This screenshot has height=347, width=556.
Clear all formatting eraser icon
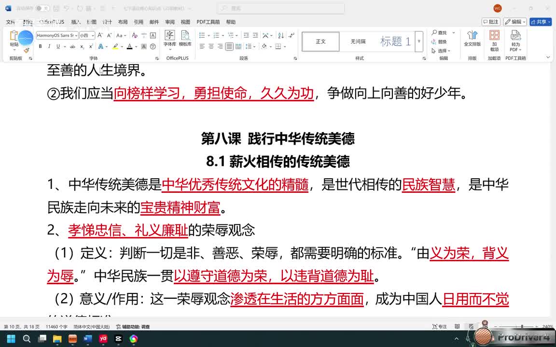pos(134,35)
